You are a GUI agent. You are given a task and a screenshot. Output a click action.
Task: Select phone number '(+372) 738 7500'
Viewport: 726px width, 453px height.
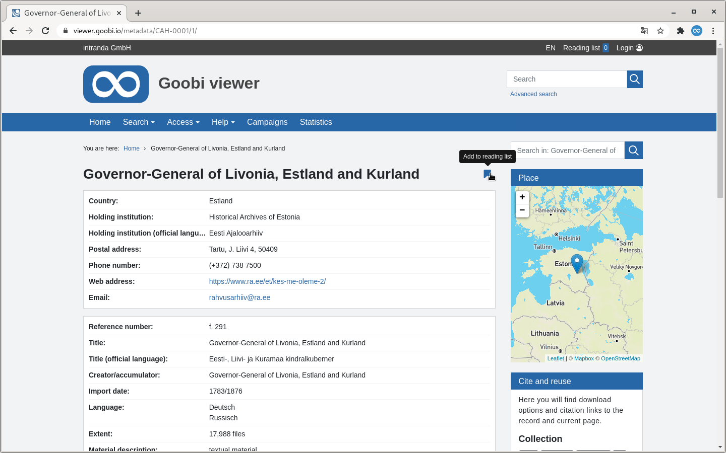(x=235, y=265)
